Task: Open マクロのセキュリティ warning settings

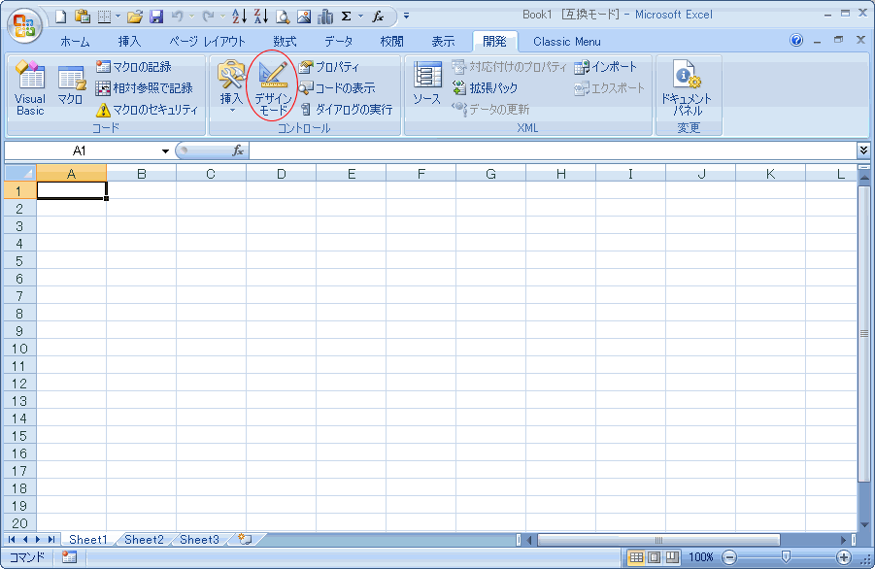Action: [147, 110]
